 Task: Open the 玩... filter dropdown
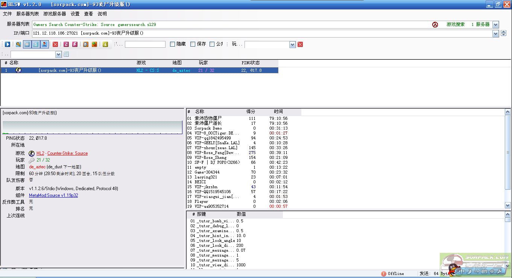(x=292, y=45)
